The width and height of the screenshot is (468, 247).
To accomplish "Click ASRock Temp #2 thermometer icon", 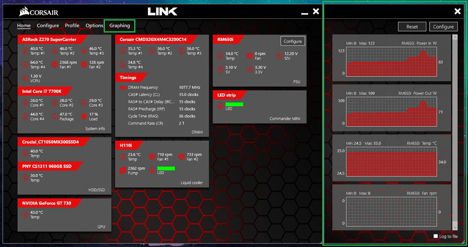I will (54, 51).
